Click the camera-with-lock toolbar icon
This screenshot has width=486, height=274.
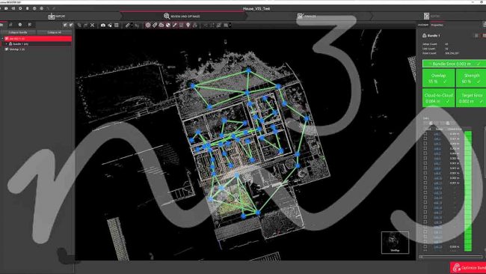tap(110, 25)
